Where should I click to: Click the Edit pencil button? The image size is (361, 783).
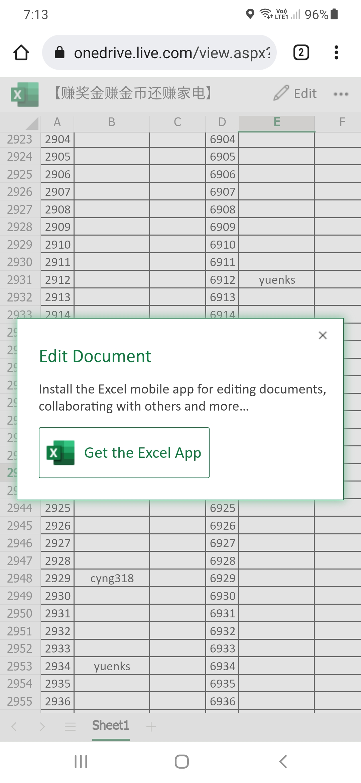tap(295, 93)
